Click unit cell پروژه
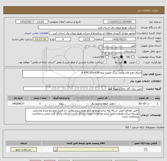This screenshot has height=161, width=167. [61, 103]
